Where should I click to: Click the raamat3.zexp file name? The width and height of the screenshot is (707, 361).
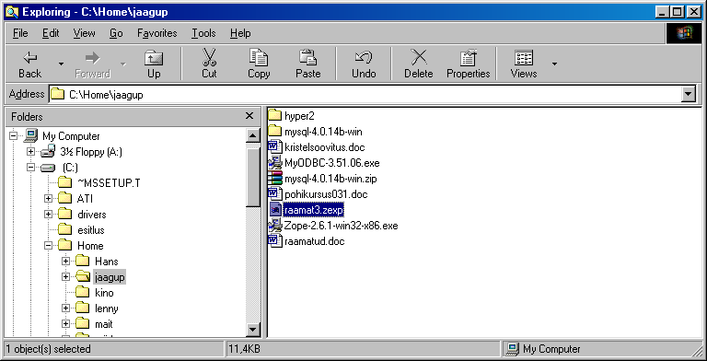pyautogui.click(x=314, y=210)
